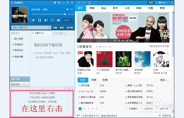Open the 狮子吼之舞魂 album cover
184x118 pixels.
(x=123, y=59)
